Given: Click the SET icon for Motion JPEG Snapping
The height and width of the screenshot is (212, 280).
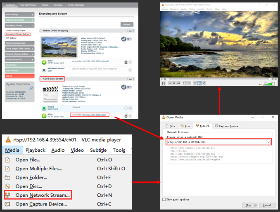Looking at the screenshot, I should point(126,39).
